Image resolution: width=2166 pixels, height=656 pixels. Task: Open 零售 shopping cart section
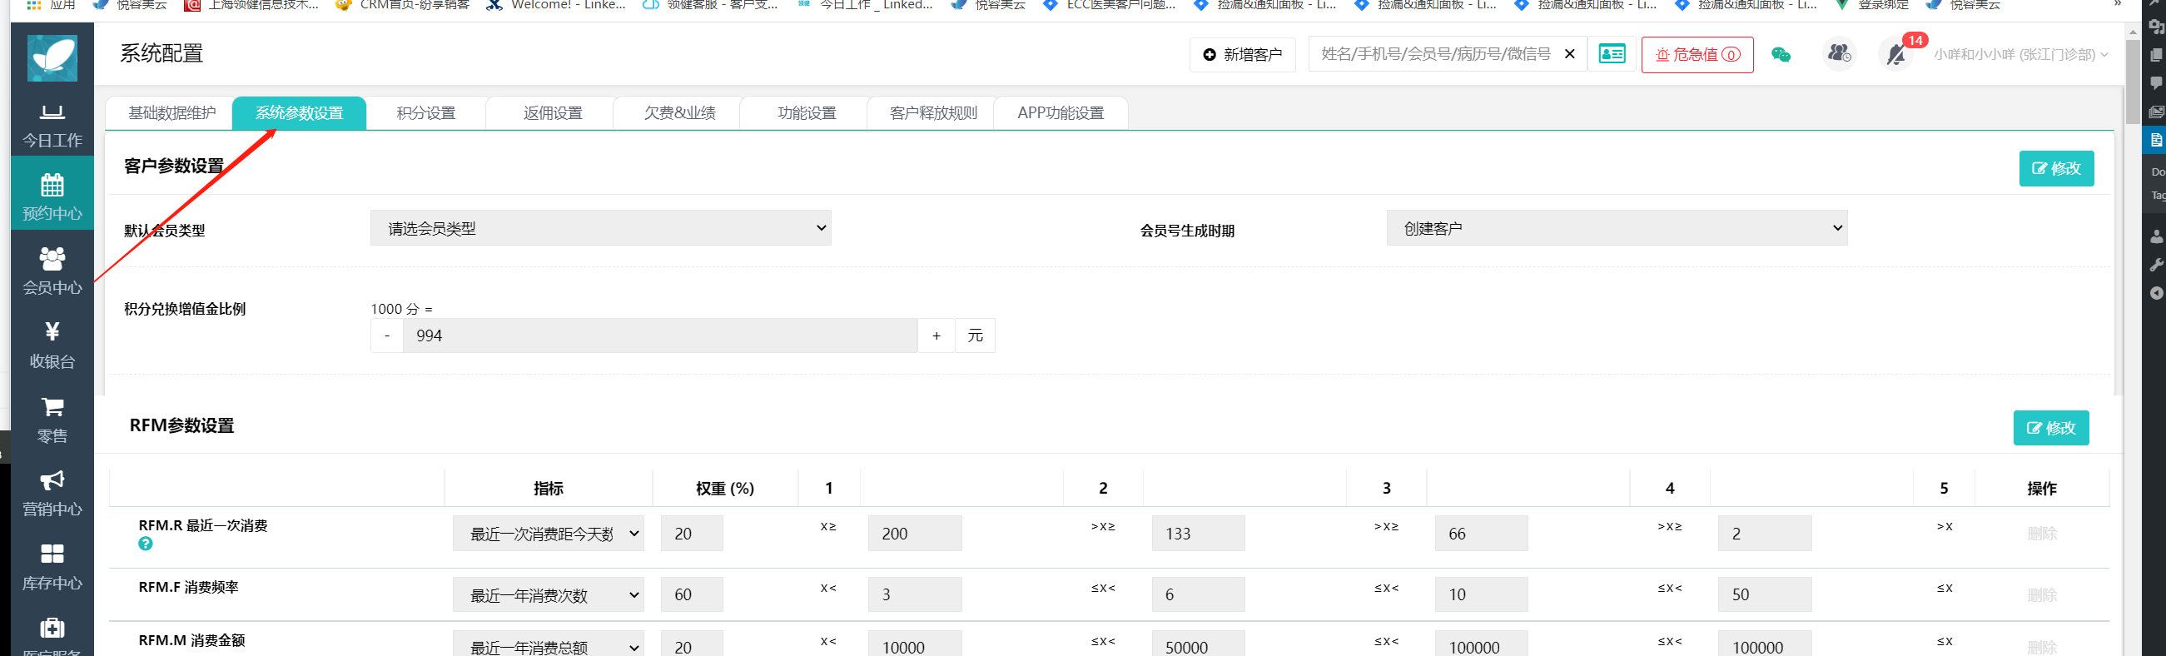click(x=52, y=420)
